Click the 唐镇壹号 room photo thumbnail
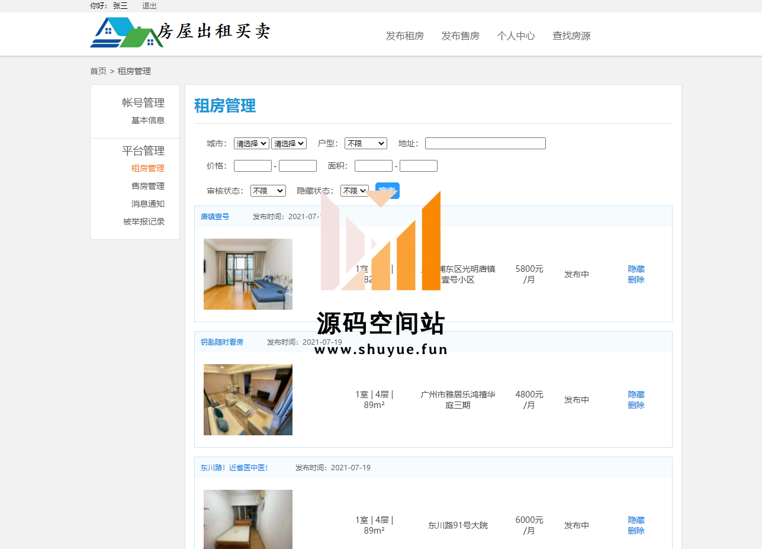The image size is (762, 549). point(248,274)
